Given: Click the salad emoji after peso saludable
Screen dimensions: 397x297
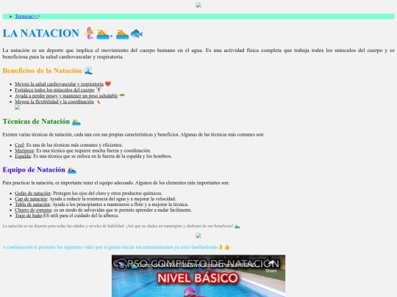Looking at the screenshot, I should (x=122, y=96).
